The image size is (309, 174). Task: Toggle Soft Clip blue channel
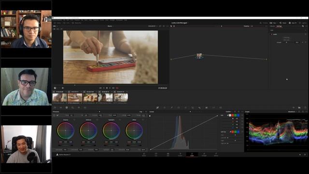click(238, 132)
